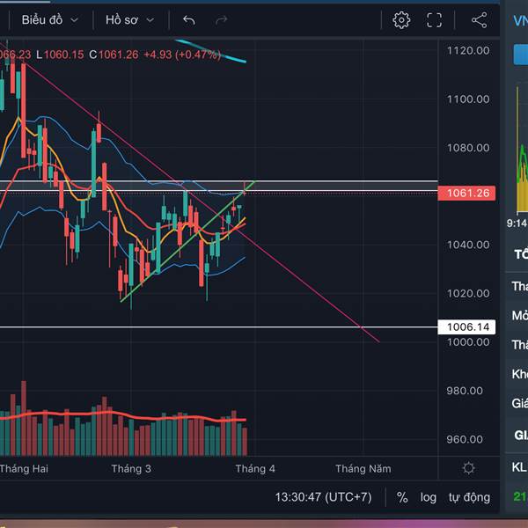Viewport: 528px width, 528px height.
Task: Click the 980.00 price axis value
Action: 465,391
